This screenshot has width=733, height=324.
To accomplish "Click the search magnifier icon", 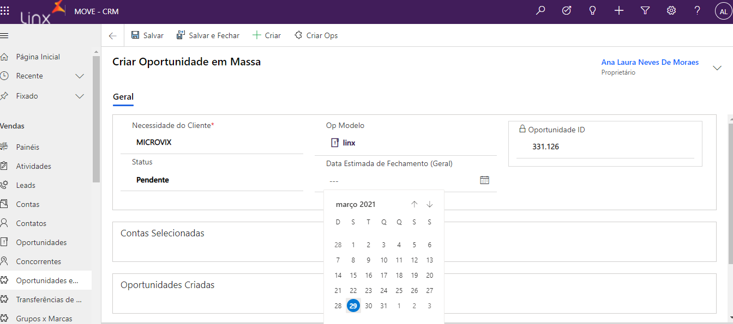I will (540, 10).
